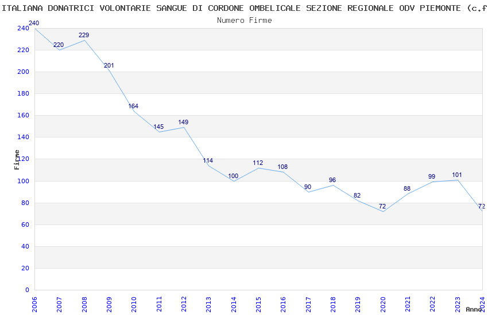Select the 2020 year label on x-axis
The width and height of the screenshot is (488, 315).
coord(383,305)
